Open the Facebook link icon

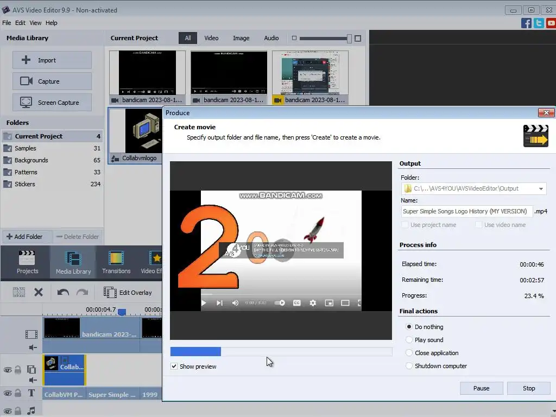click(x=526, y=23)
